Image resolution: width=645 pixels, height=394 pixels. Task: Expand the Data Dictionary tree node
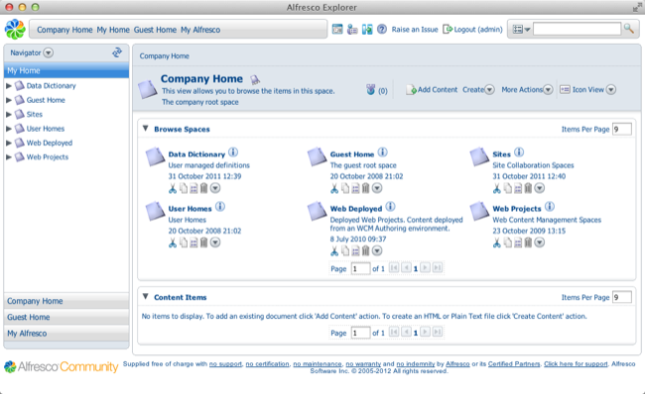(x=9, y=86)
